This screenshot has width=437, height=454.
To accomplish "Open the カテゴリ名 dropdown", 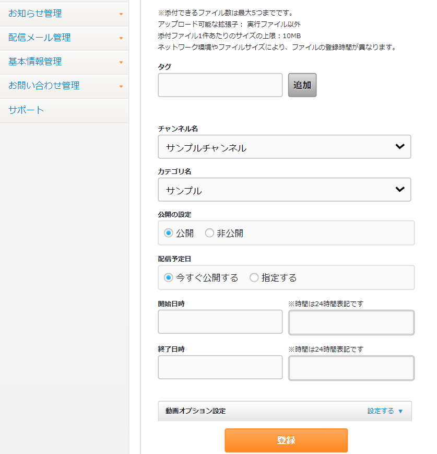I will click(284, 190).
